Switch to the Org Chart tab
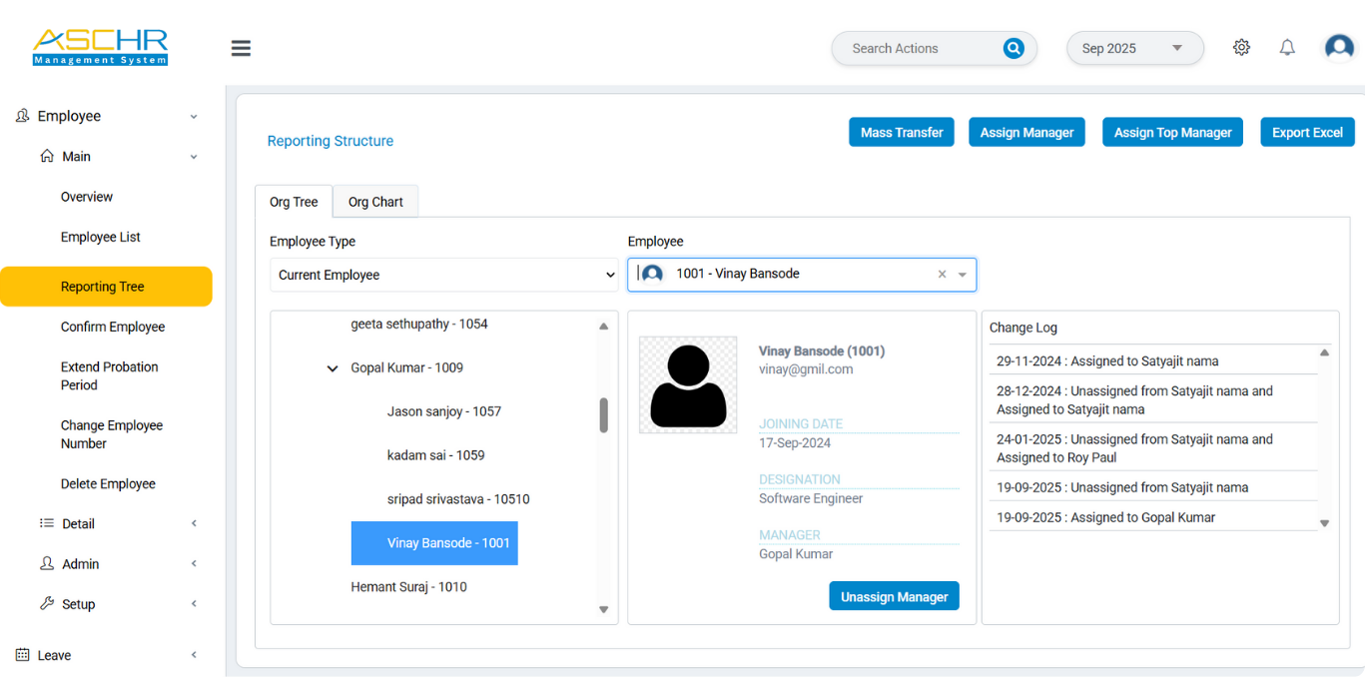The width and height of the screenshot is (1365, 693). tap(374, 201)
